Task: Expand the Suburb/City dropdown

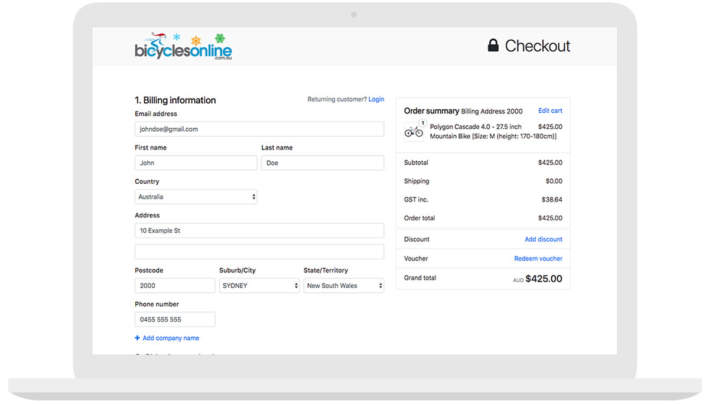Action: coord(259,285)
